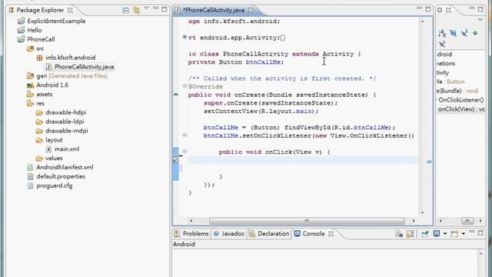This screenshot has width=492, height=277.
Task: Open the Outline view menu triangle
Action: click(480, 20)
